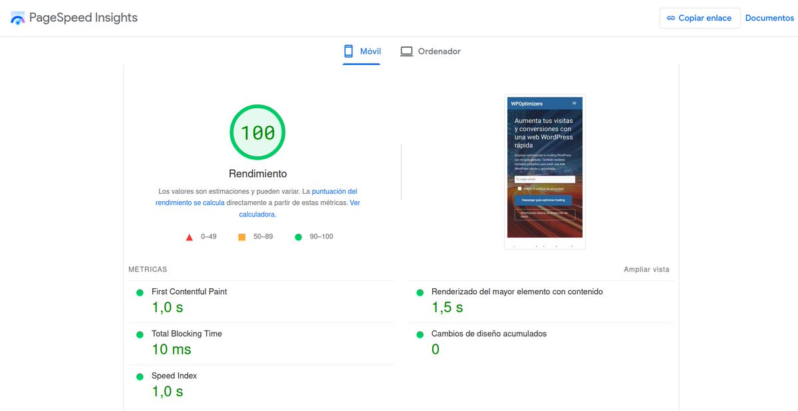
Task: Click the monitor icon on the Ordenador tab
Action: tap(406, 50)
